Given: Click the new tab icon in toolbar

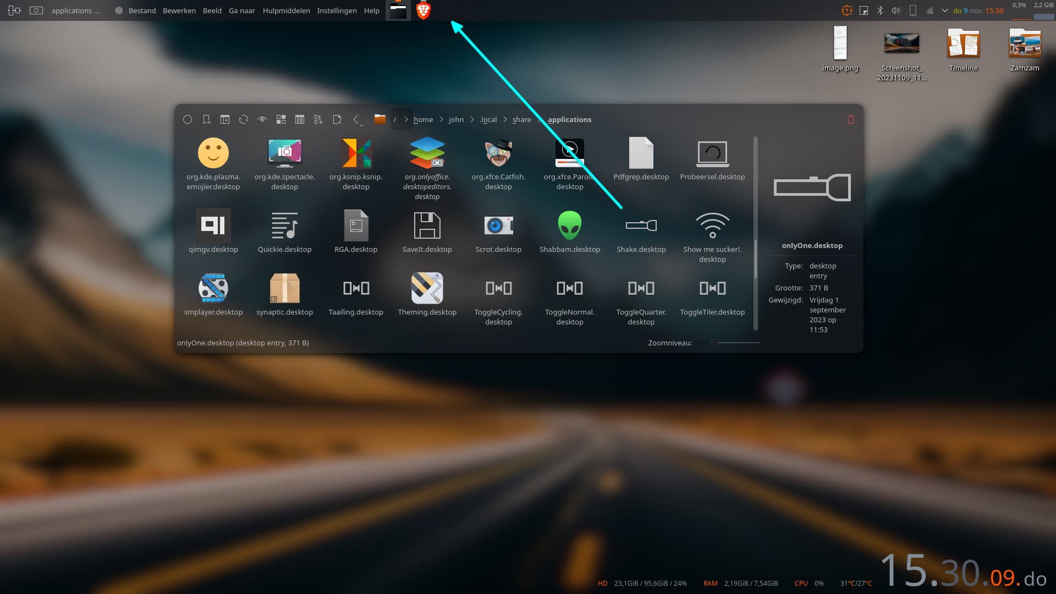Looking at the screenshot, I should coord(225,119).
